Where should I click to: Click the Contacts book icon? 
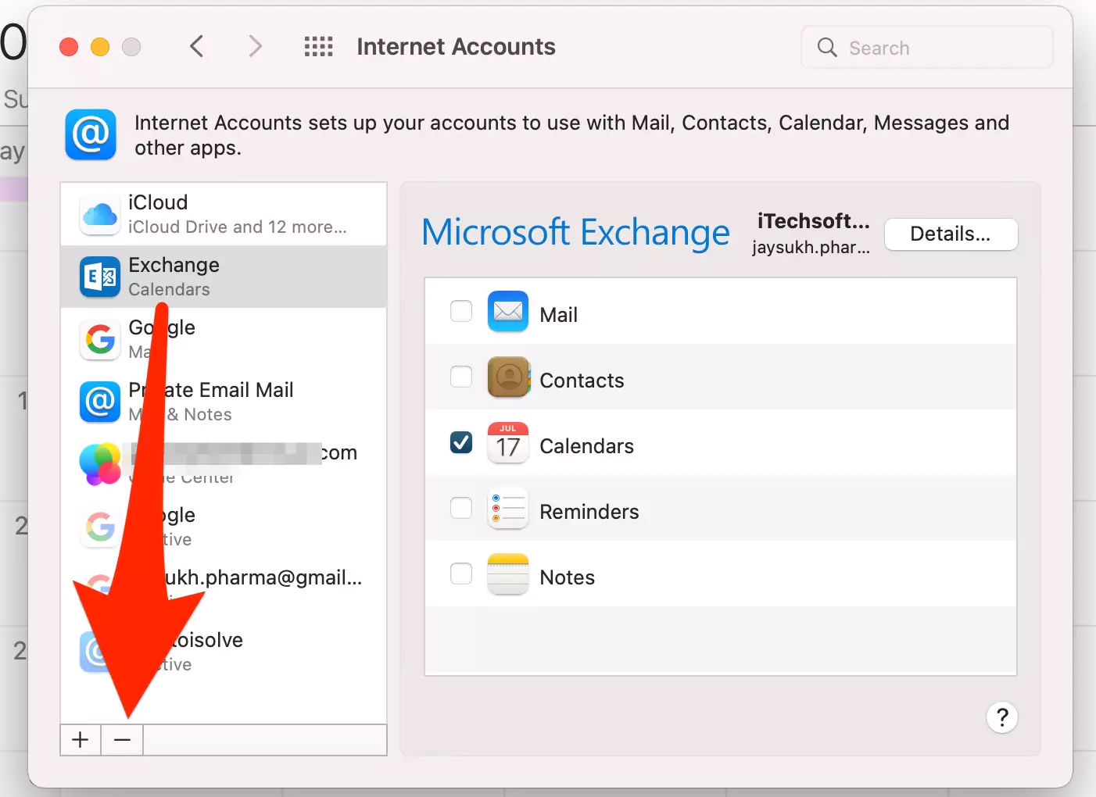tap(508, 377)
